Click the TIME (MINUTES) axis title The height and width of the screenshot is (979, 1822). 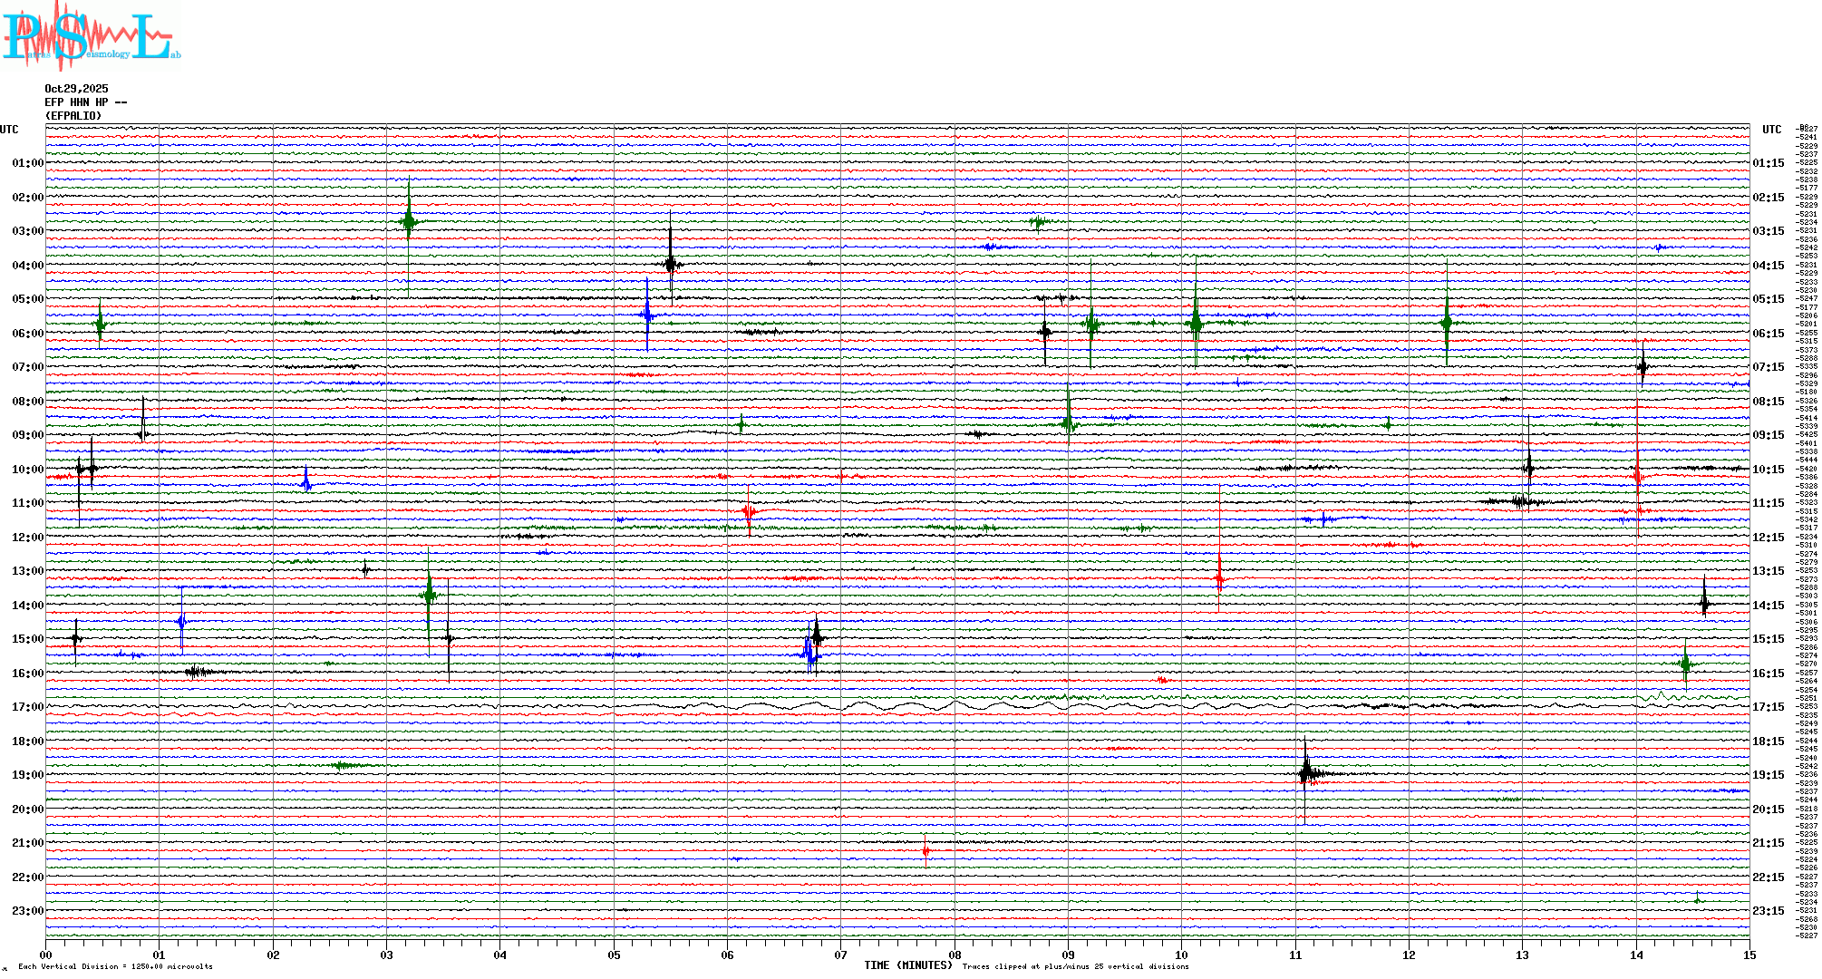[x=907, y=965]
